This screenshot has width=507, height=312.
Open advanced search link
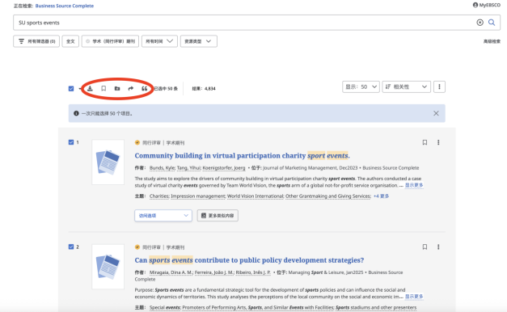click(492, 41)
